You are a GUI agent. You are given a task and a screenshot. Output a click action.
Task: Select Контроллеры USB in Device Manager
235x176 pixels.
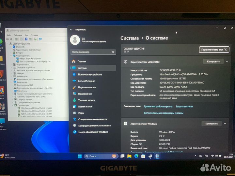pos(25,85)
